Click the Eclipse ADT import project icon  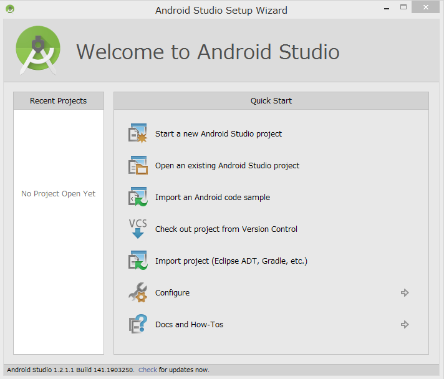[x=138, y=261]
